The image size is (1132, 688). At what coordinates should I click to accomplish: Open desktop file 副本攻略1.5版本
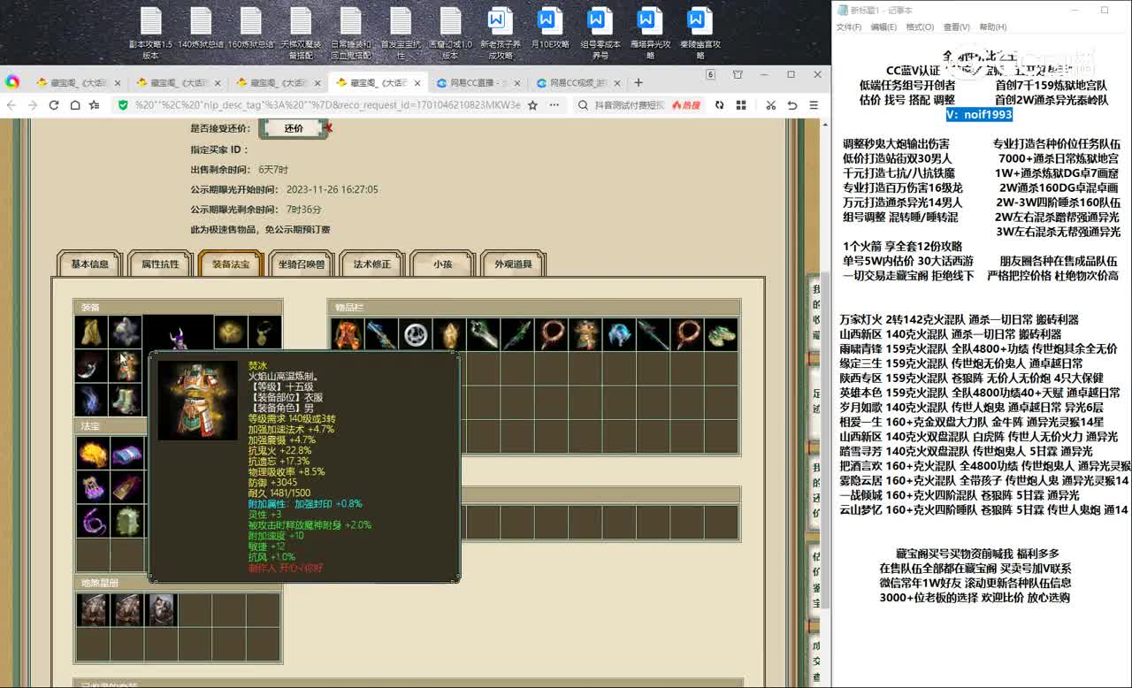[151, 33]
